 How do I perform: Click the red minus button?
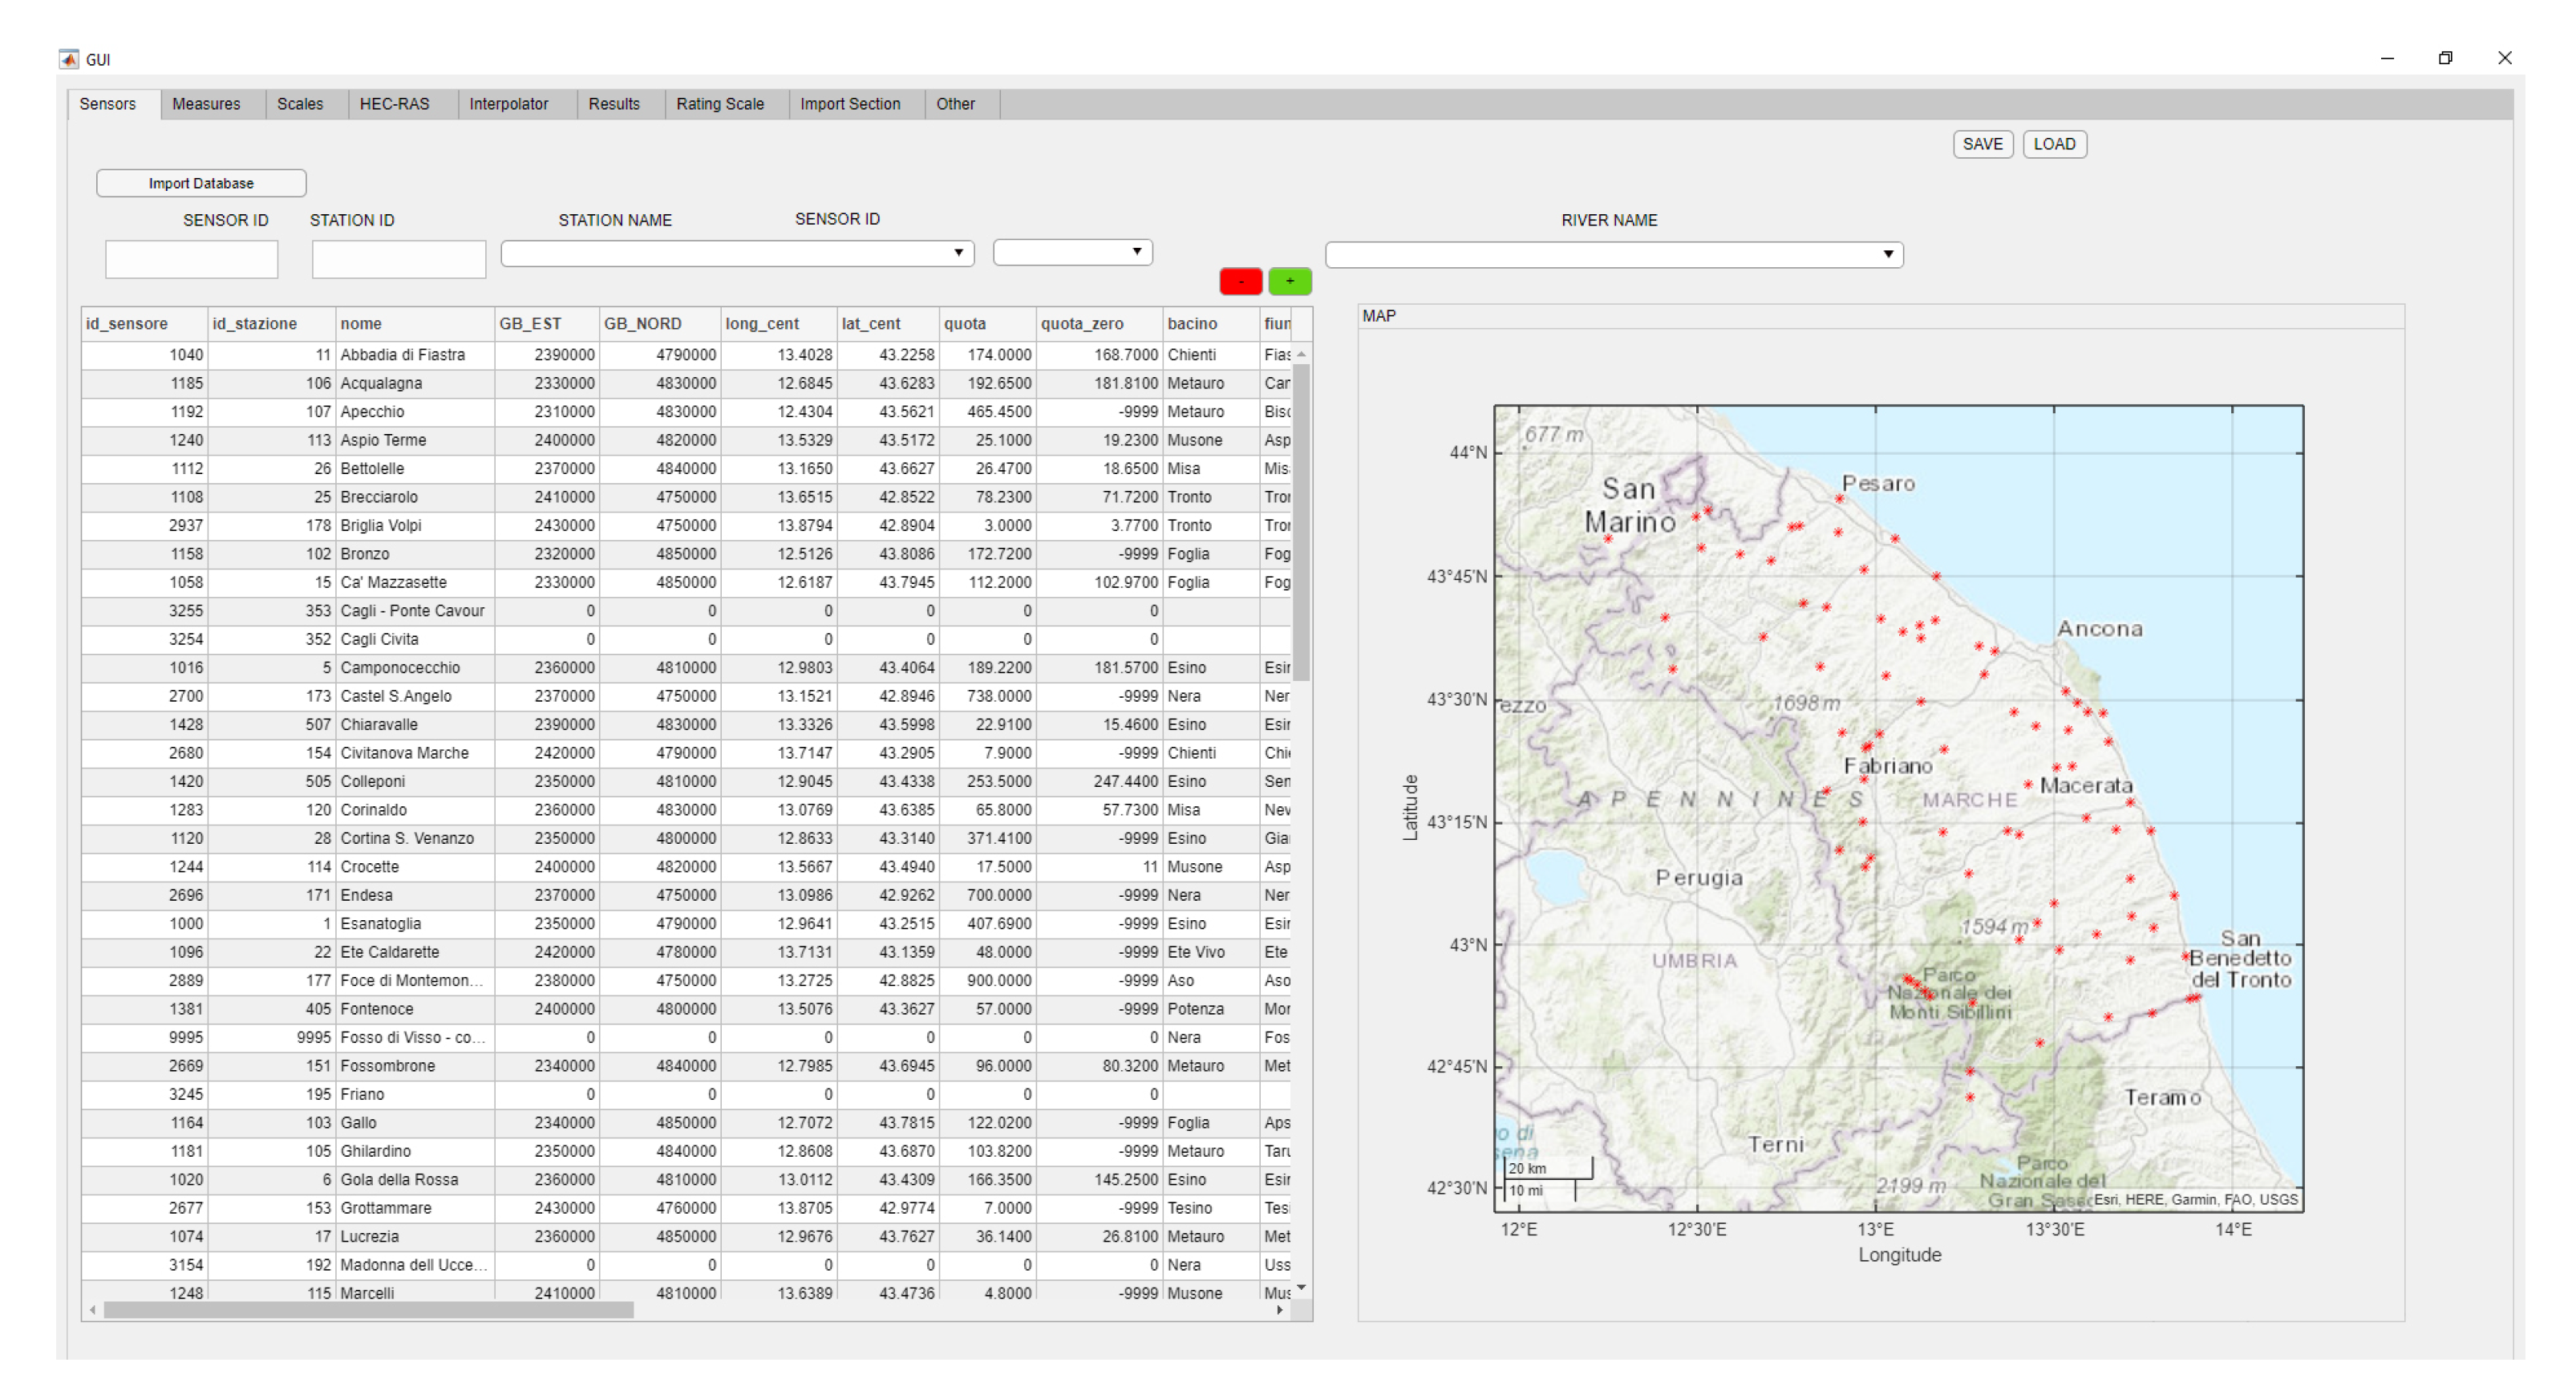coord(1240,282)
